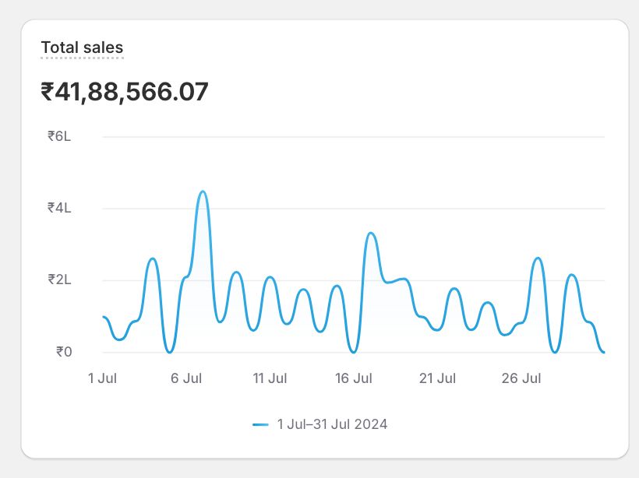Click the blue line legend swatch
Viewport: 639px width, 478px height.
(x=260, y=424)
